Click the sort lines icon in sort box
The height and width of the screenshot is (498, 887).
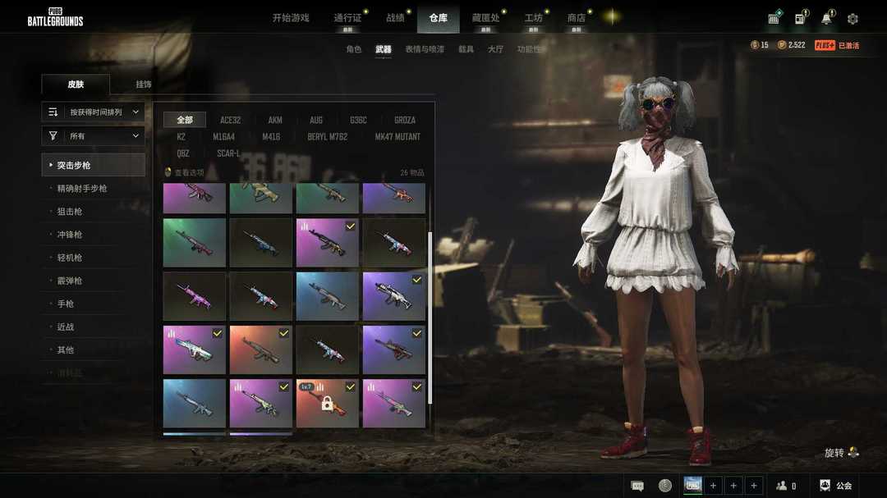coord(53,112)
